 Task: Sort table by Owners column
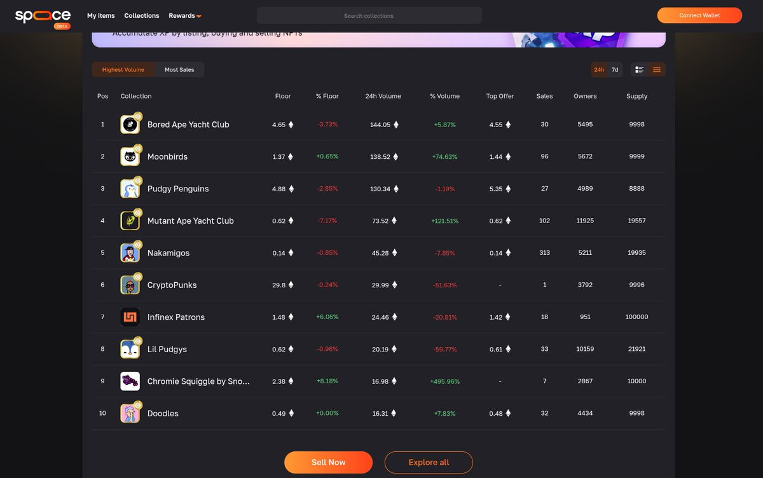(x=585, y=96)
